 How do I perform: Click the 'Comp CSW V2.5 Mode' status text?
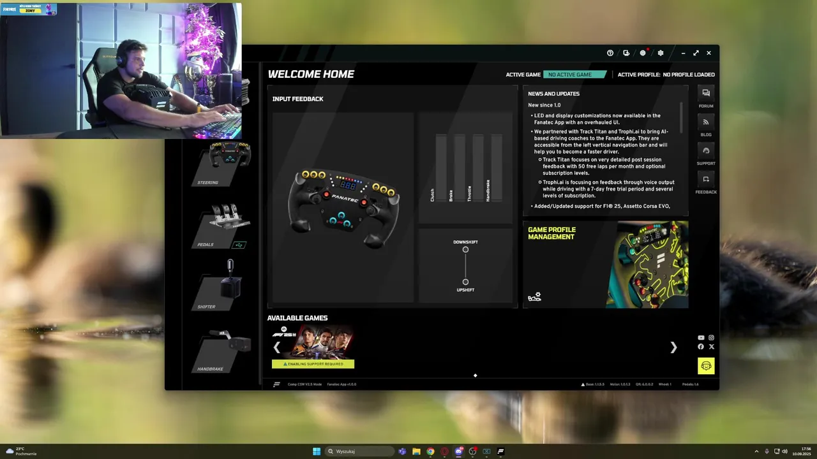point(305,384)
